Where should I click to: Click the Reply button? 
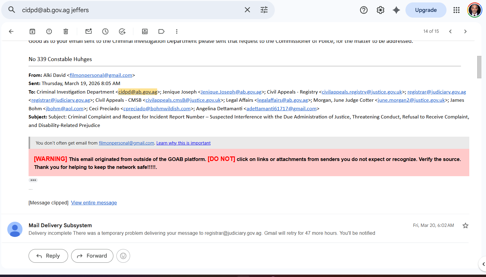[x=48, y=256]
